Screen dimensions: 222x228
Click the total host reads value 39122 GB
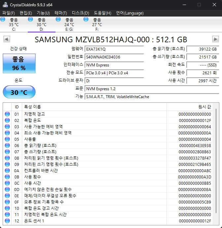click(203, 49)
